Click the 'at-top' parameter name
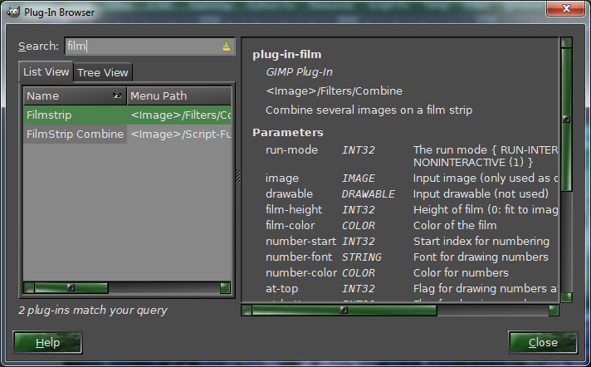 point(282,289)
